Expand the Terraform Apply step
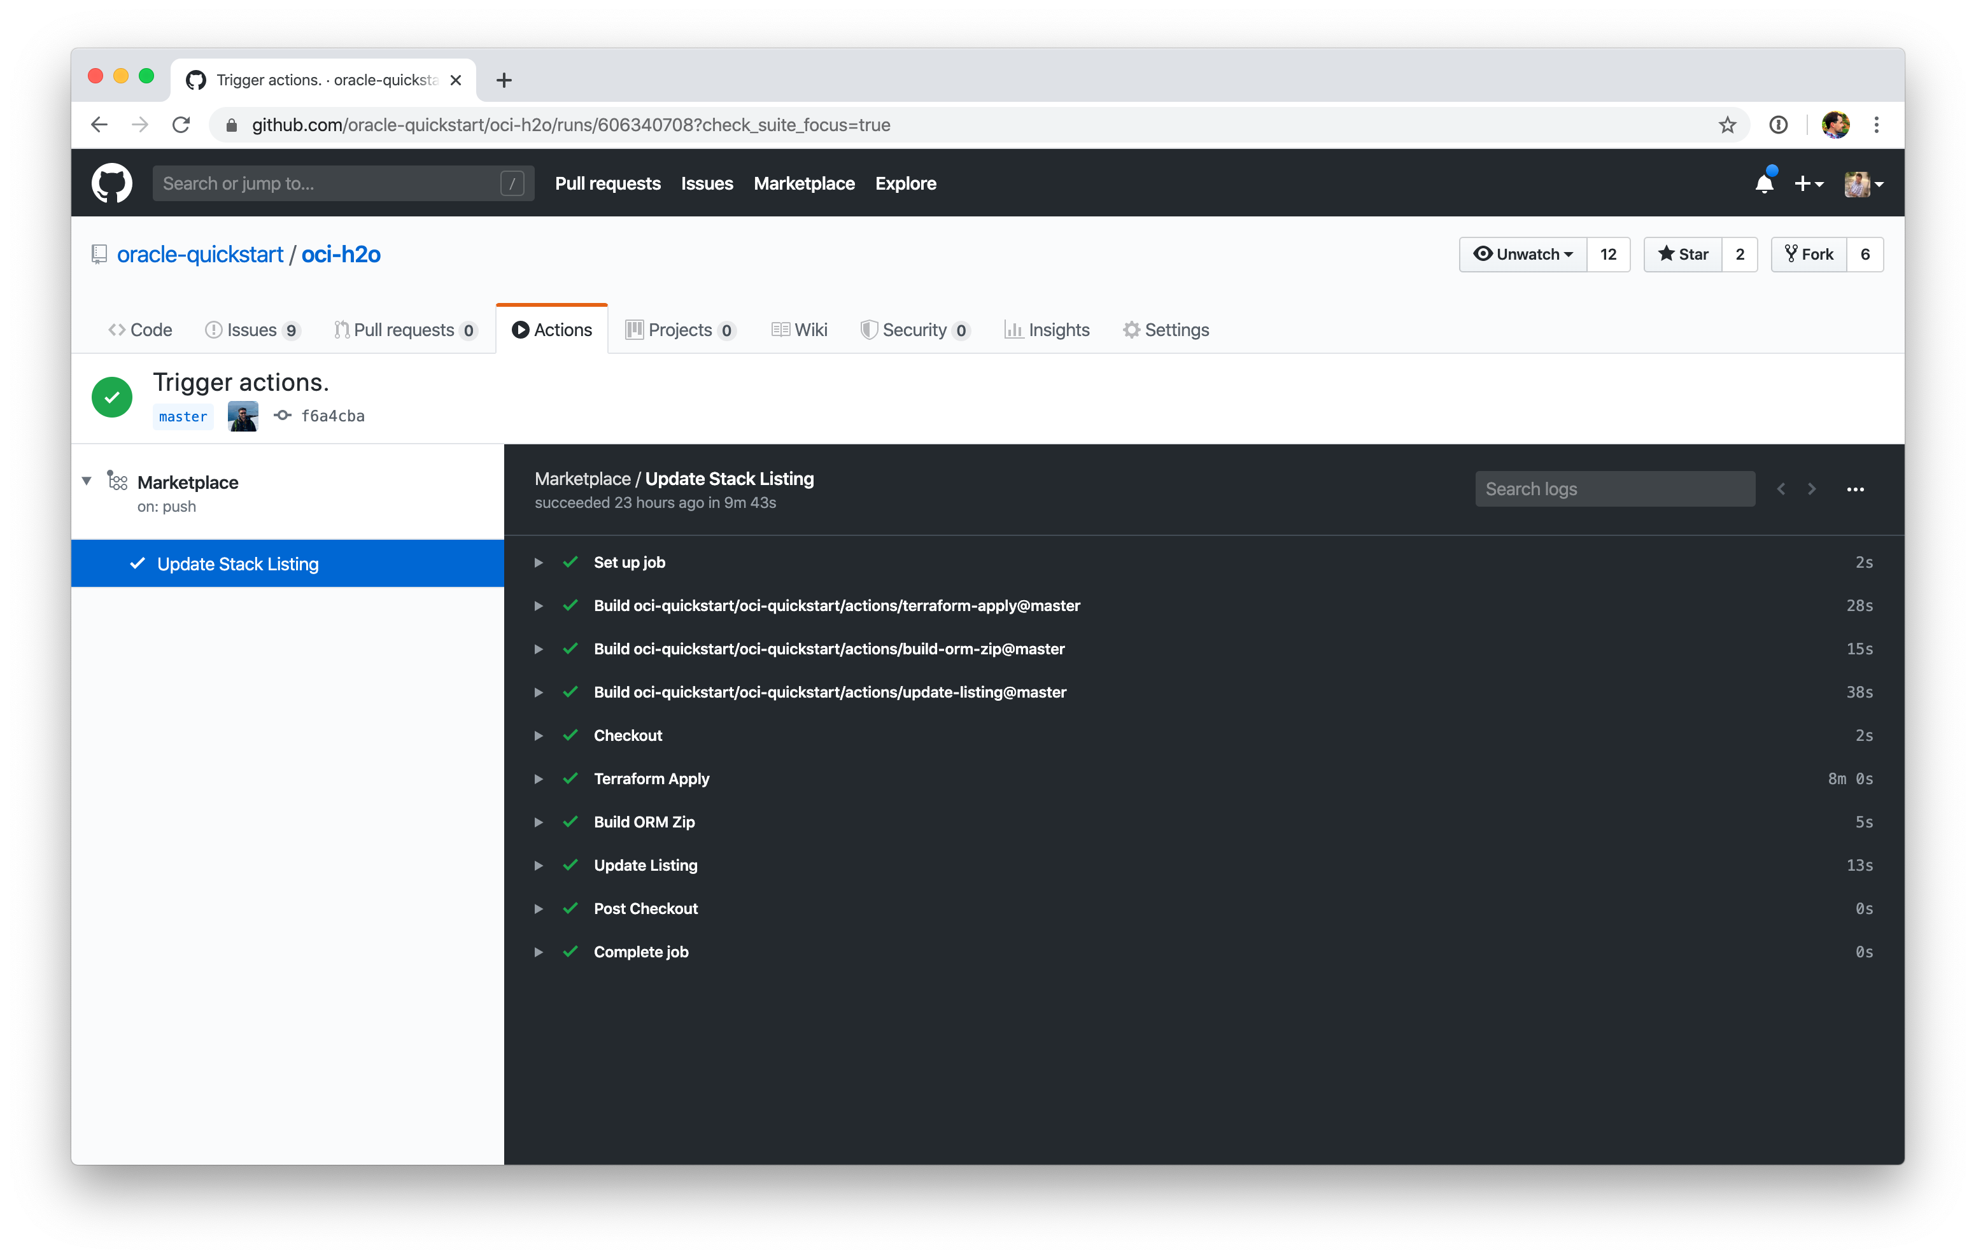 (x=539, y=779)
